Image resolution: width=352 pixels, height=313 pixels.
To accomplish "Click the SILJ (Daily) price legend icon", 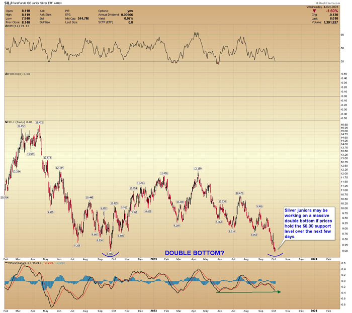I will [6, 122].
